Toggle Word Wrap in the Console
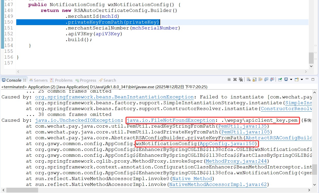Image resolution: width=319 pixels, height=193 pixels. [260, 80]
